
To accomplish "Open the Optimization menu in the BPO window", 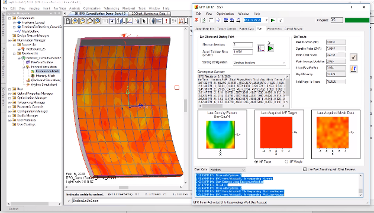I will [x=225, y=14].
